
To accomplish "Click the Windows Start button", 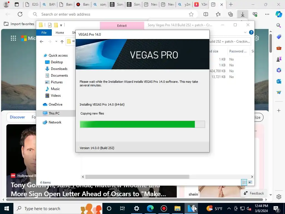I will (7, 208).
